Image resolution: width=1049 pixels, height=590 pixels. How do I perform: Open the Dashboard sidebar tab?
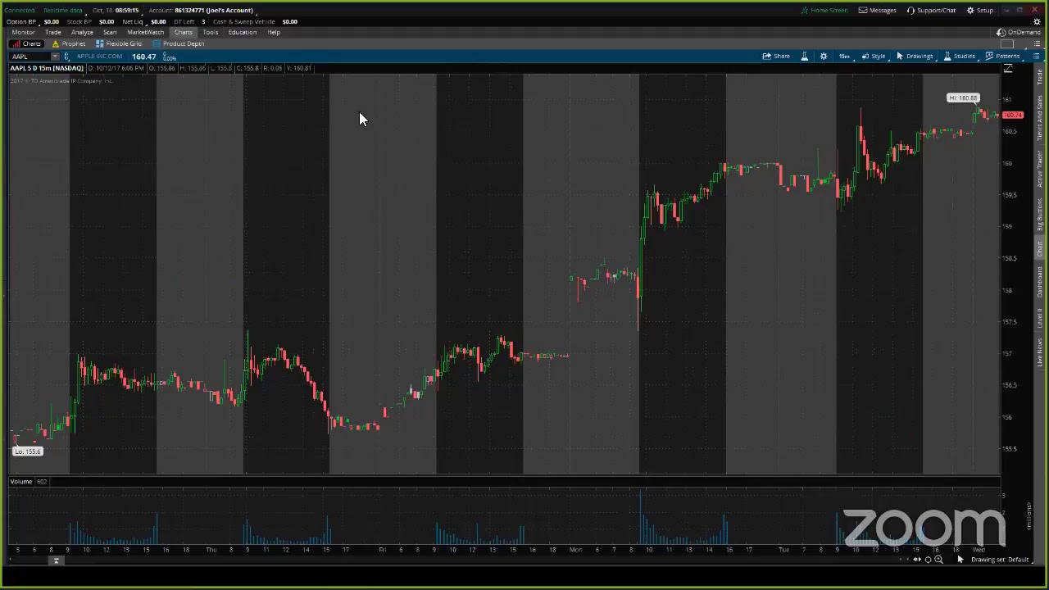[x=1040, y=281]
